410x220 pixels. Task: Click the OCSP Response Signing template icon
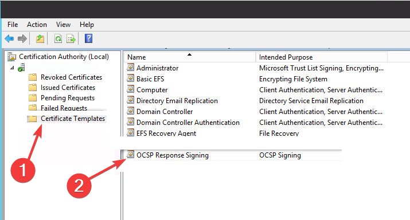tap(130, 155)
